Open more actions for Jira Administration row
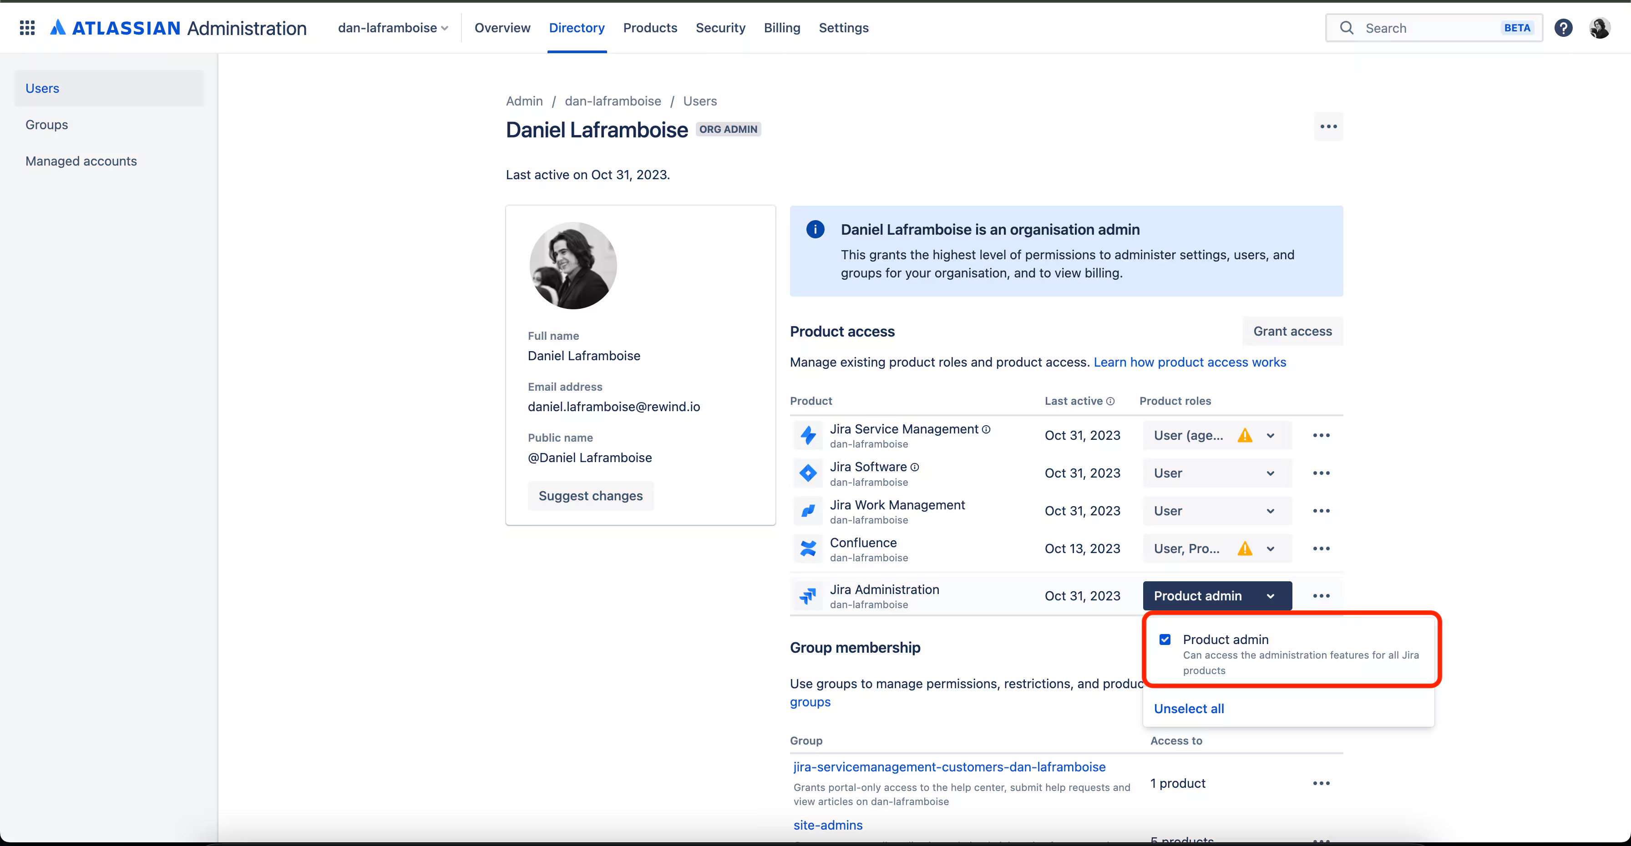1631x846 pixels. pos(1322,596)
